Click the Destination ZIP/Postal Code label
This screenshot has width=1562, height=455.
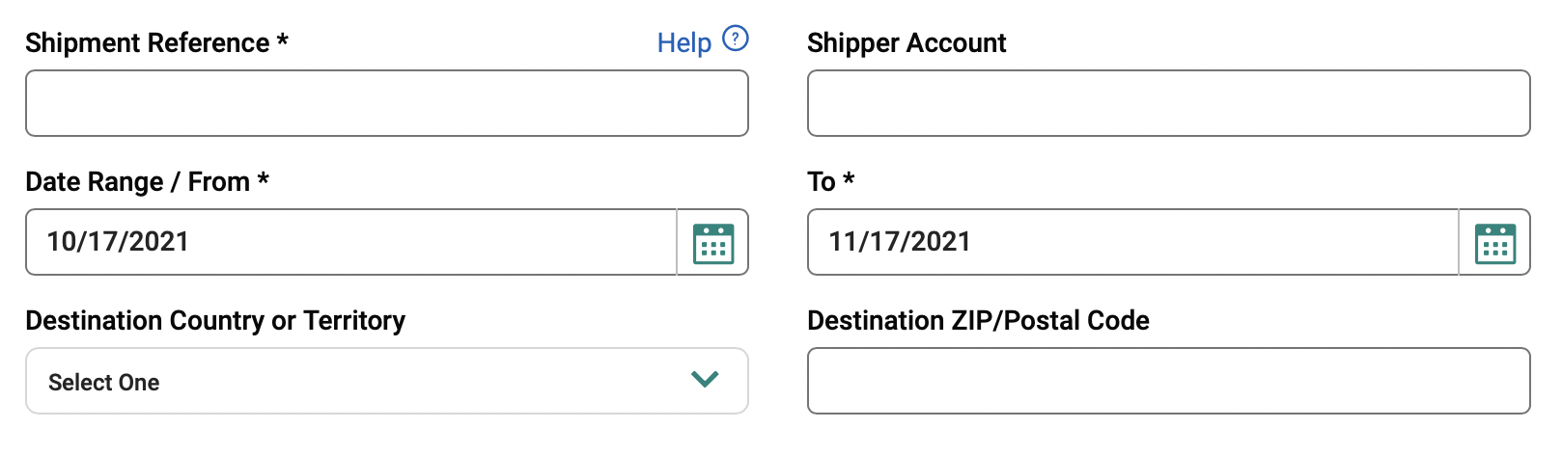point(978,321)
